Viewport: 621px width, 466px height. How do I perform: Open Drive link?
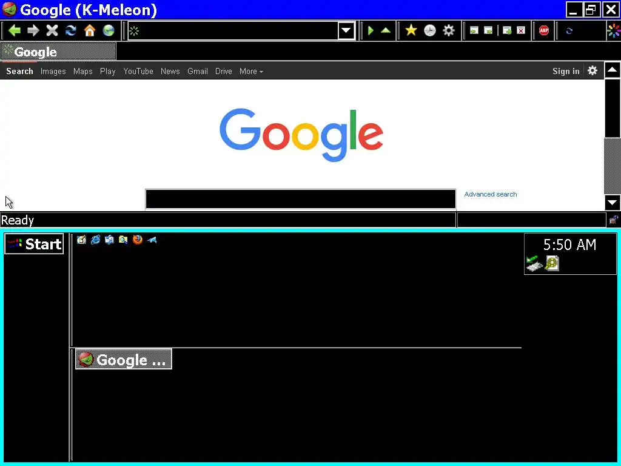tap(223, 72)
